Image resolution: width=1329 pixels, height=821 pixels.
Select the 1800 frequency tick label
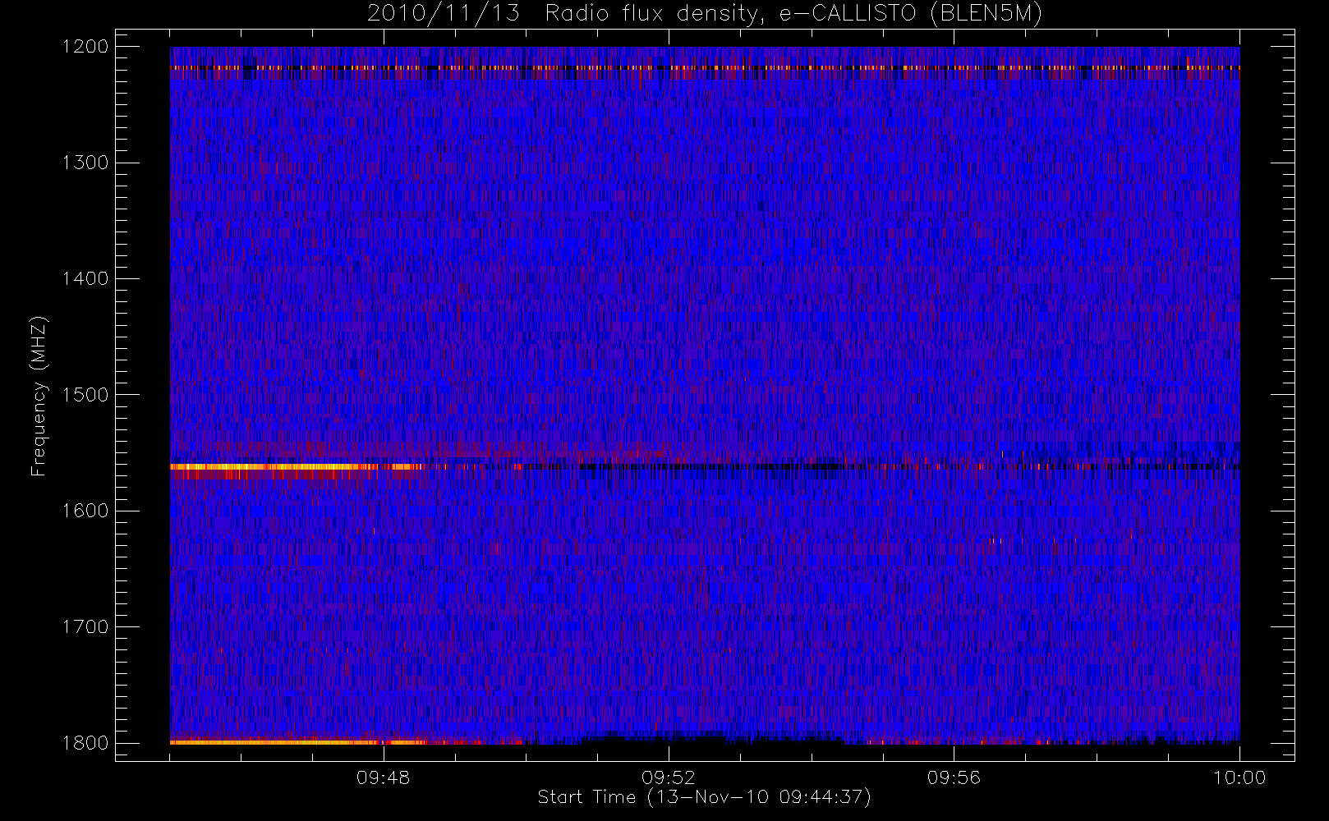(85, 743)
